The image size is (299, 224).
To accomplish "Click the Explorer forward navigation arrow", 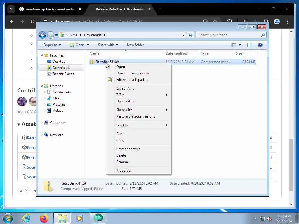I will (x=51, y=35).
